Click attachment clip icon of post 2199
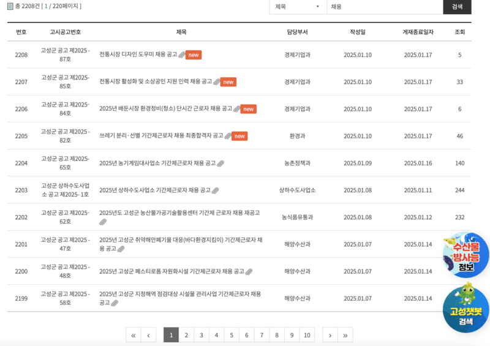Screen dimensions: 490x346 point(115,303)
